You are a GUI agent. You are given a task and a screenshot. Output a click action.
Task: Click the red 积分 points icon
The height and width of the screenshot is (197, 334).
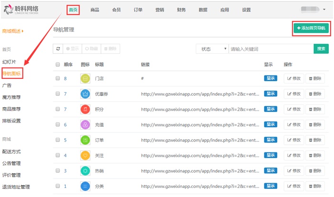point(85,110)
